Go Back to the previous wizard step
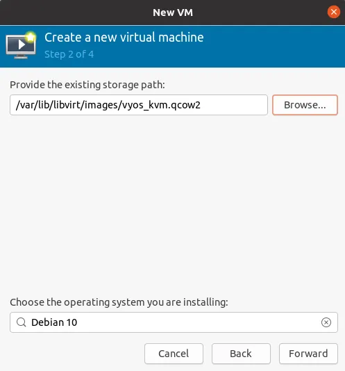The image size is (345, 371). (241, 354)
